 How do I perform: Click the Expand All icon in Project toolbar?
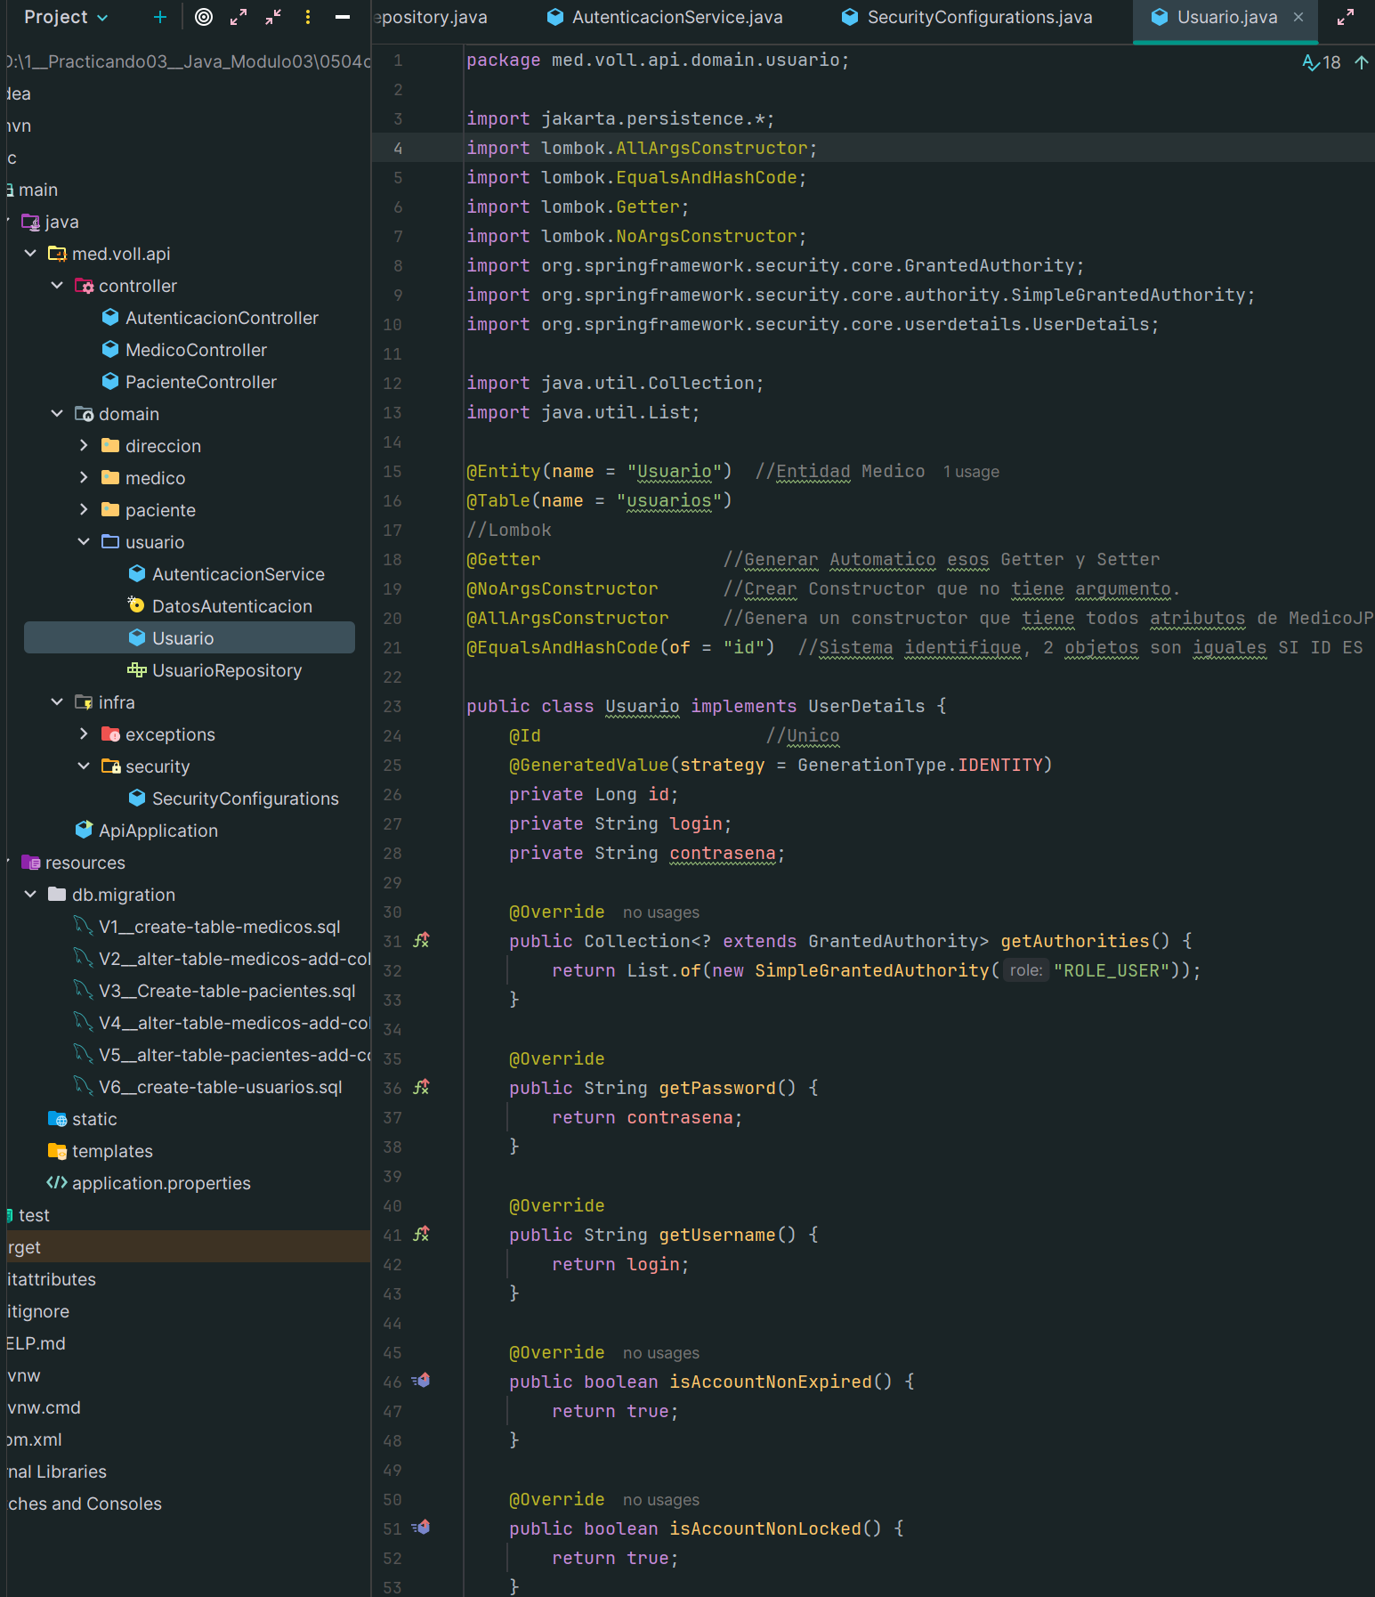[x=239, y=17]
